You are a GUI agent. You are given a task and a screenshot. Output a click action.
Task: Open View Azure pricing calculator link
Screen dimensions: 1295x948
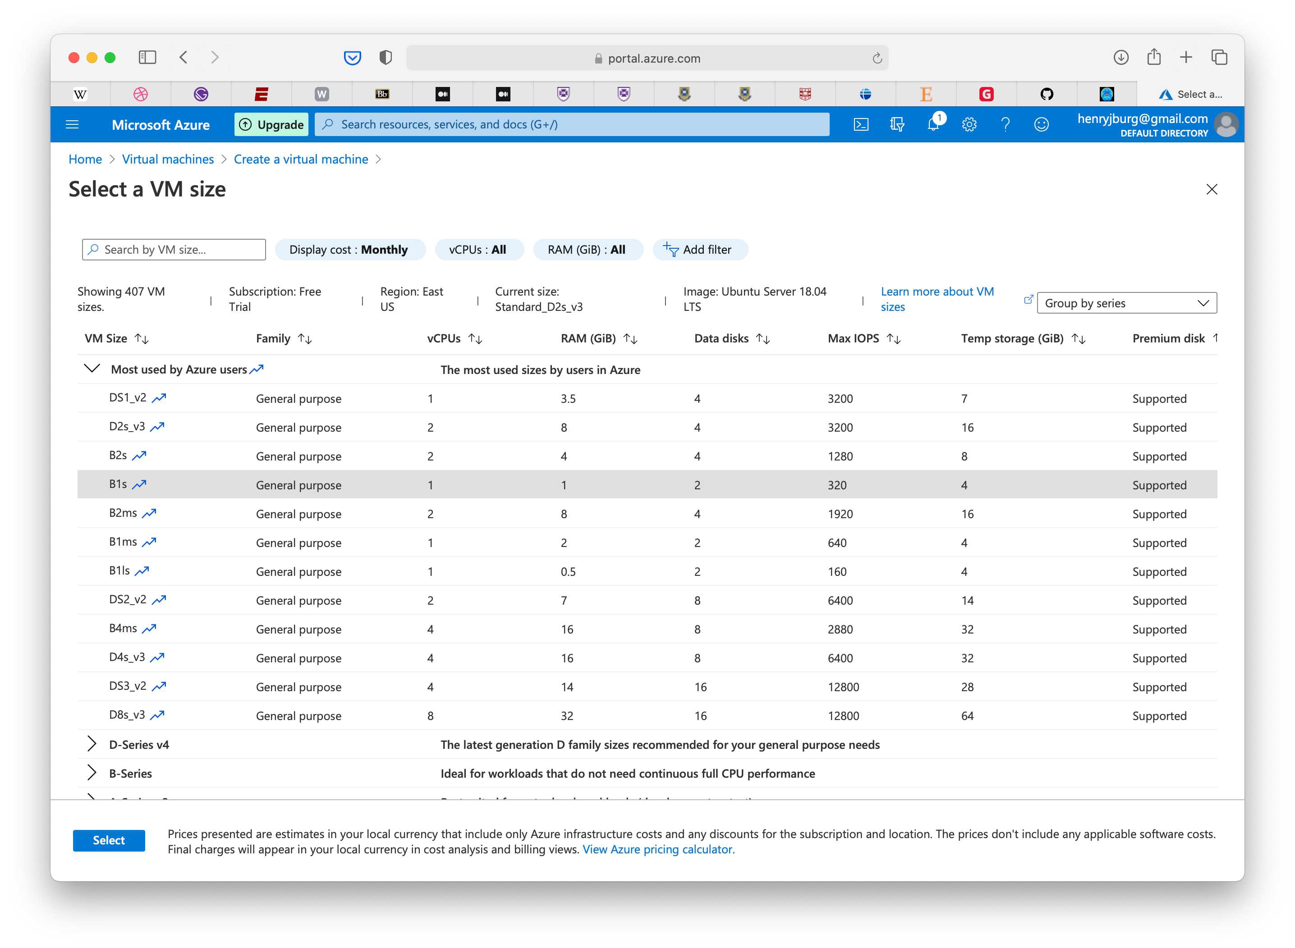click(658, 849)
